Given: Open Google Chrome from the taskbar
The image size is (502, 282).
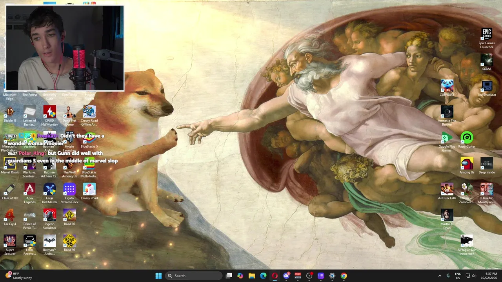Looking at the screenshot, I should point(344,276).
